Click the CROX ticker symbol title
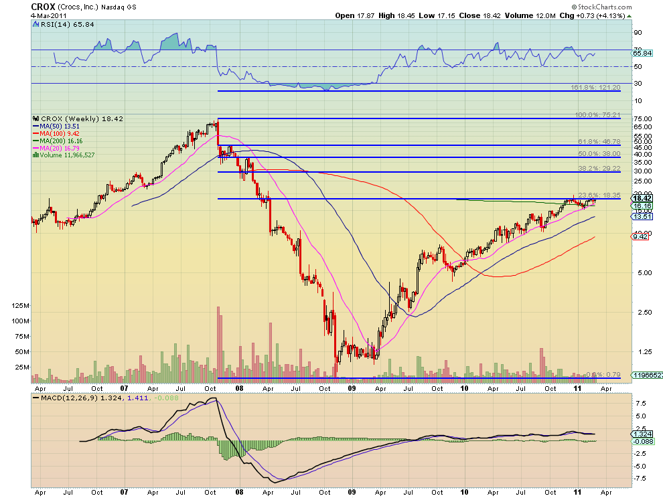This screenshot has width=663, height=498. pos(43,7)
